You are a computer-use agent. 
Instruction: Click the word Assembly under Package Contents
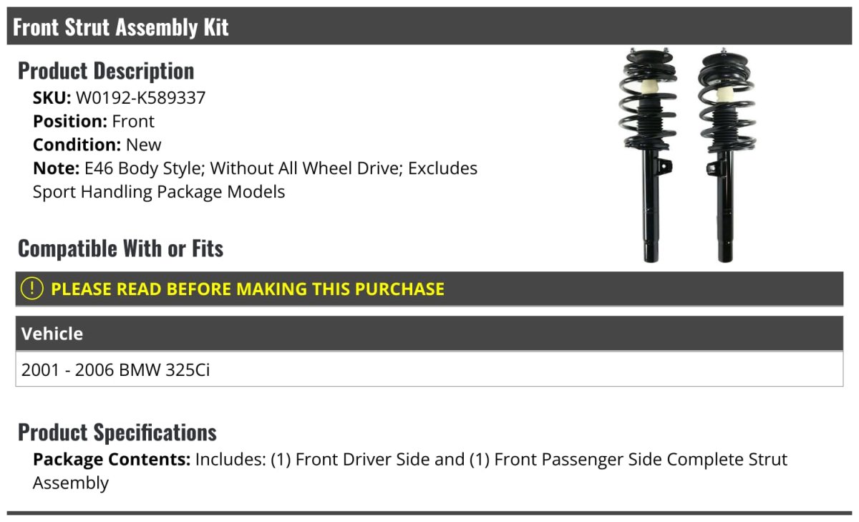click(x=71, y=483)
